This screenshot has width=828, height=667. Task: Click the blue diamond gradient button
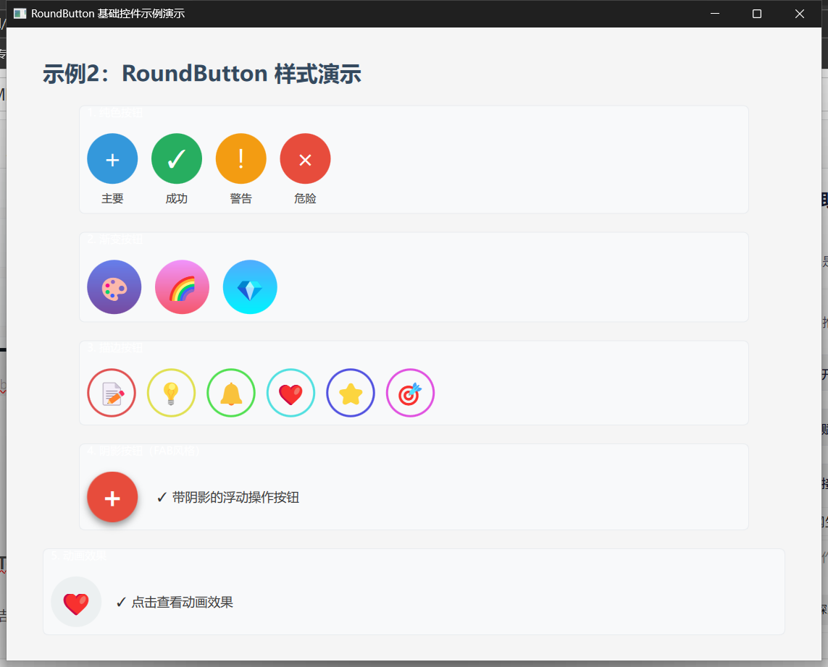[x=250, y=286]
